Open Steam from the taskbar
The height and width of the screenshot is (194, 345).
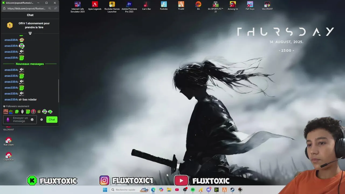(x=232, y=190)
